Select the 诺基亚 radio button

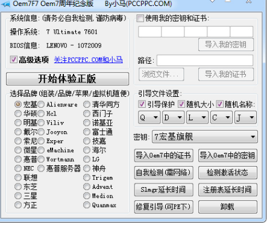coord(87,123)
